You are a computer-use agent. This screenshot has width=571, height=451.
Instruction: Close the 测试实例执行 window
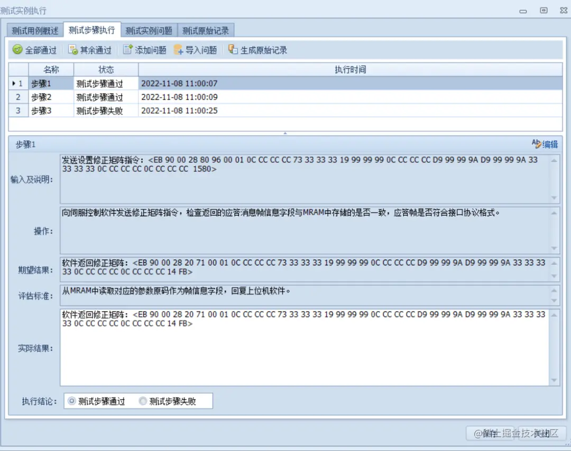click(x=564, y=10)
